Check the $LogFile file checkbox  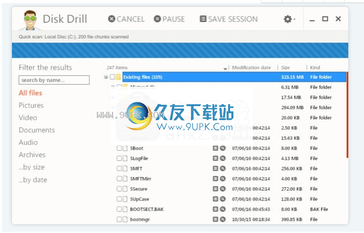click(x=119, y=158)
